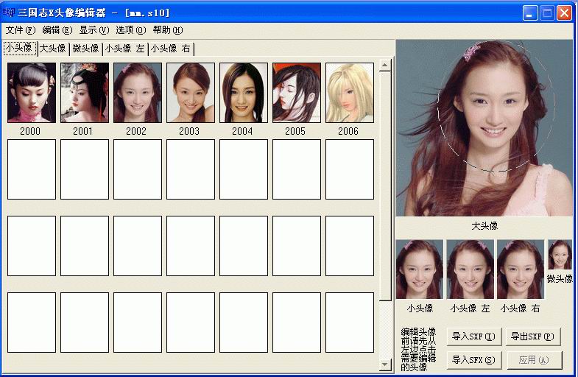Click the 微头像 mini preview image
The width and height of the screenshot is (578, 377).
560,255
